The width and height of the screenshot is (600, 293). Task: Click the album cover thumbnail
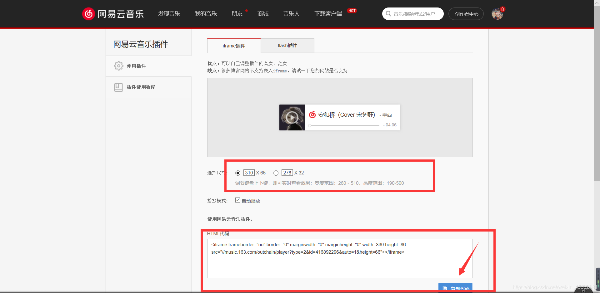[292, 117]
